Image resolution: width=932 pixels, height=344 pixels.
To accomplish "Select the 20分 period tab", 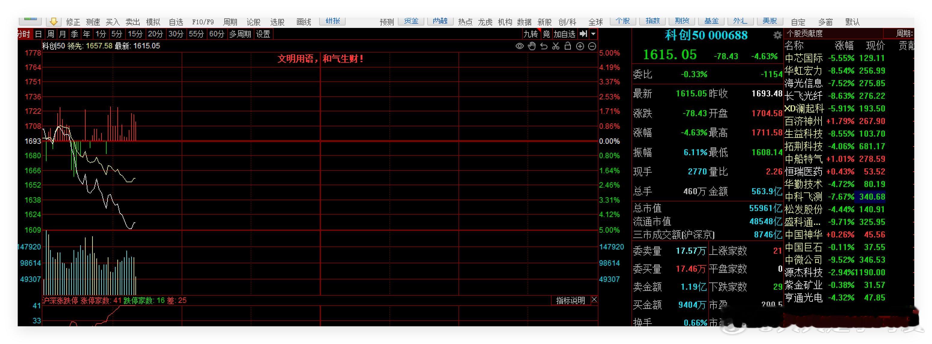I will pos(156,34).
